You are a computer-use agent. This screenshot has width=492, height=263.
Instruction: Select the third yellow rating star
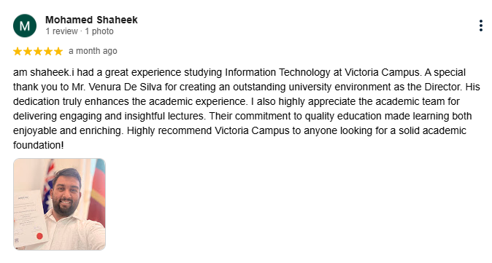tap(38, 51)
